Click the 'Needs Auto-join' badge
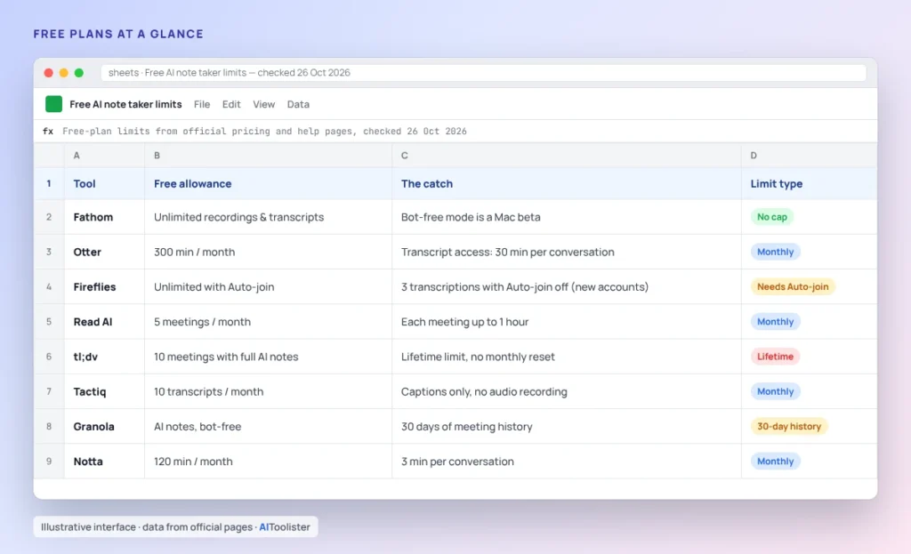 coord(793,287)
